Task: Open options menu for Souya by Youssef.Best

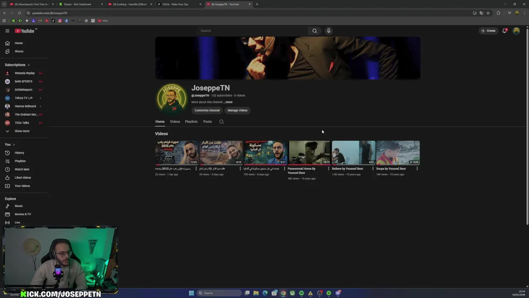Action: tap(417, 168)
